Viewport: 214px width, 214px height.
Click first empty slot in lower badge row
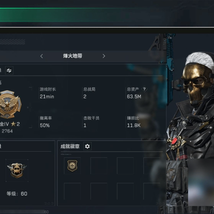point(72,191)
